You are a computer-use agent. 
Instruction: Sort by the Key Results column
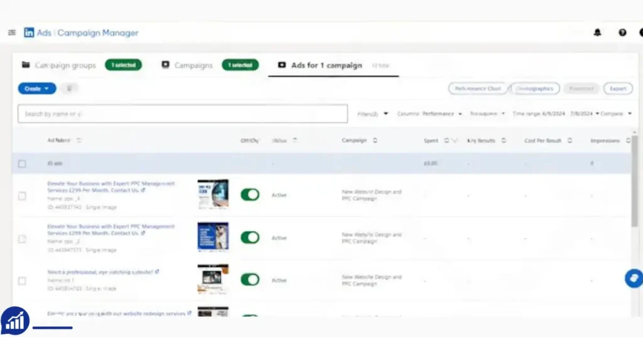(504, 140)
